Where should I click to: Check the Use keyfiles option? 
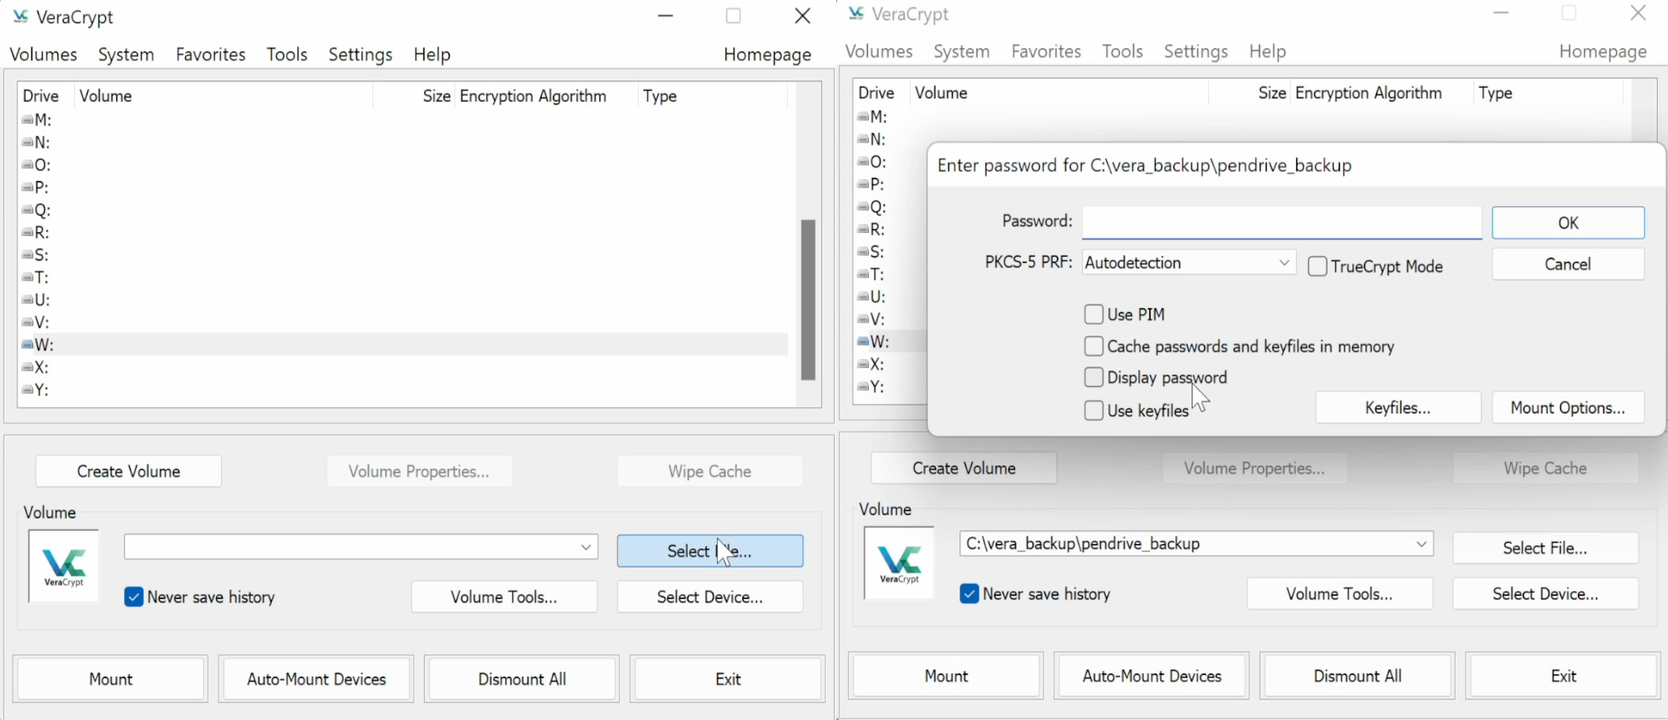coord(1094,411)
